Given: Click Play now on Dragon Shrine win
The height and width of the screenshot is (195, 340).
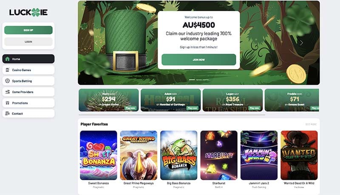Looking at the screenshot, I should (x=130, y=108).
